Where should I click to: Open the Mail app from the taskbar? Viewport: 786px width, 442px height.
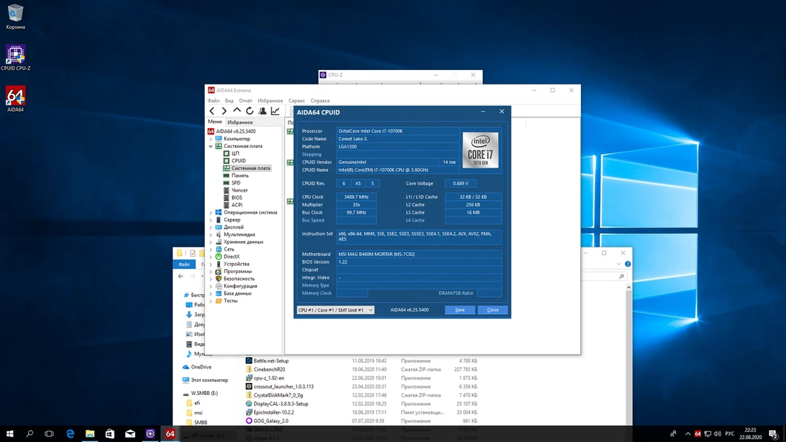pos(130,433)
